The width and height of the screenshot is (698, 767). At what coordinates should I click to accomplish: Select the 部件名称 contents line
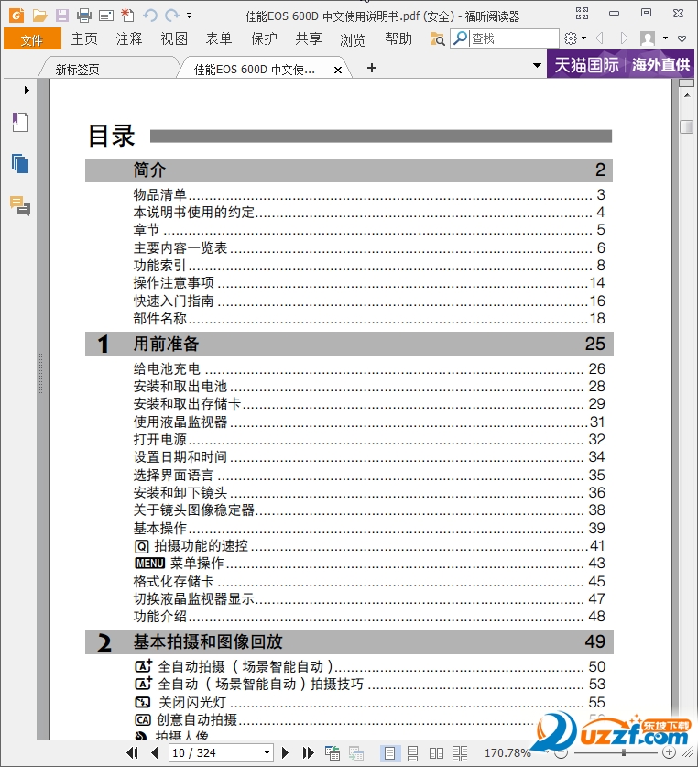pyautogui.click(x=369, y=319)
